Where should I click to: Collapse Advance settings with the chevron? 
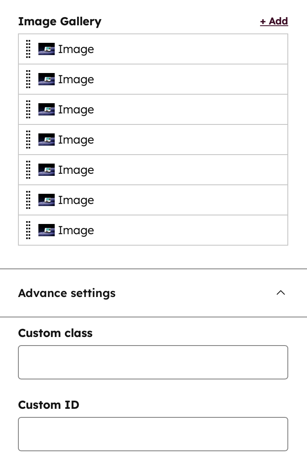[280, 293]
